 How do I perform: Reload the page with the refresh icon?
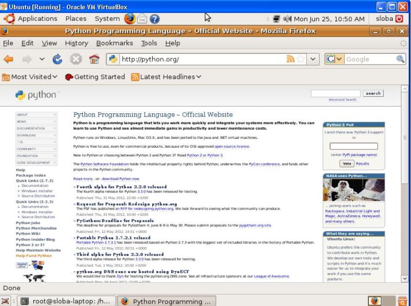[57, 59]
